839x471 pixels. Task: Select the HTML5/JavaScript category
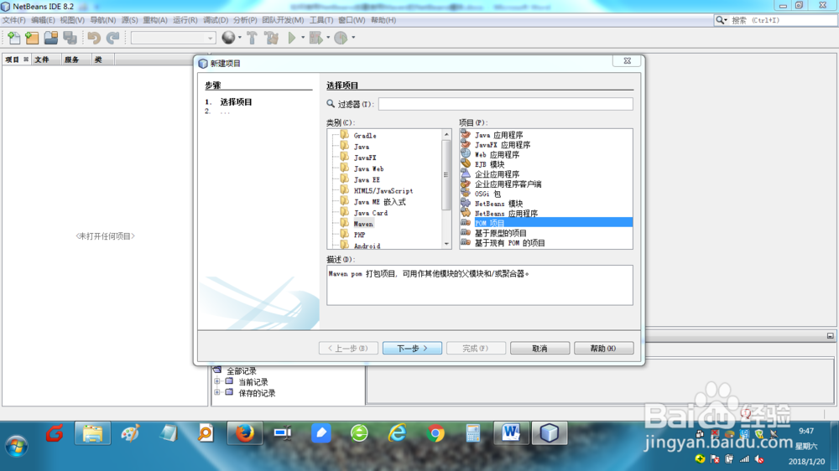[x=383, y=191]
